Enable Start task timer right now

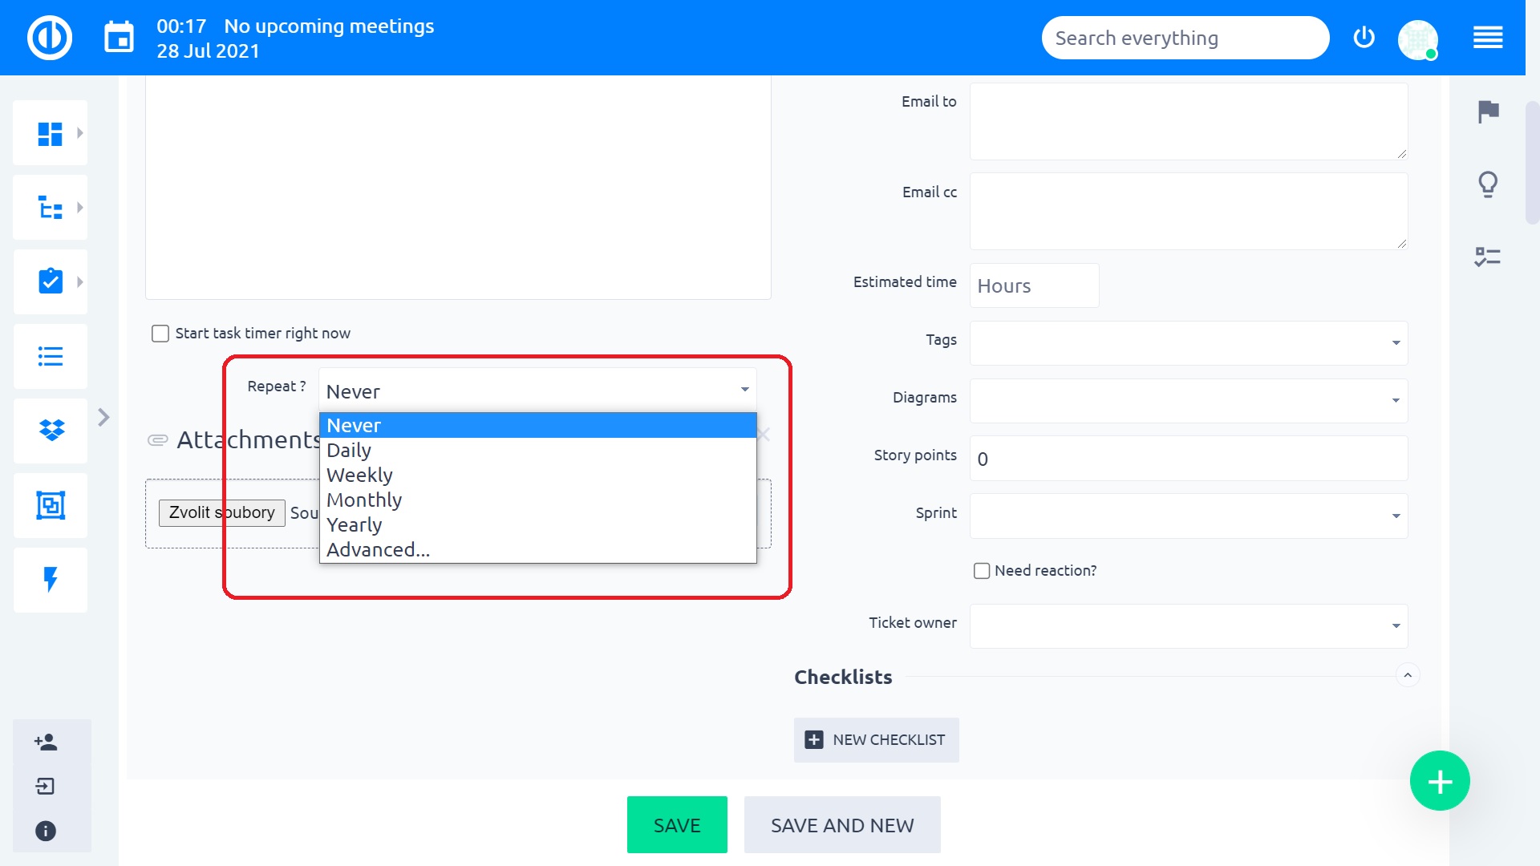pyautogui.click(x=160, y=334)
